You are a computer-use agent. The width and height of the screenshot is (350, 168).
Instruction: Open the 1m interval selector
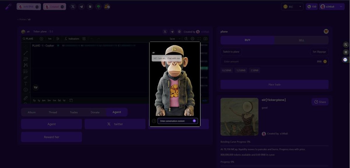pyautogui.click(x=50, y=39)
